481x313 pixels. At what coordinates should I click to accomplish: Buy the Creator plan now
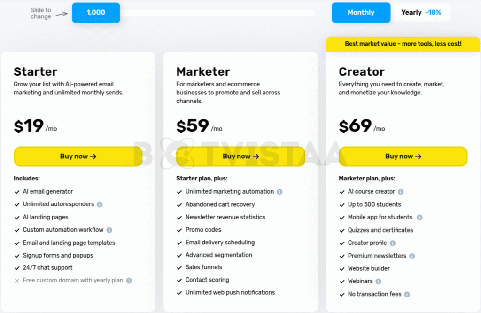403,156
